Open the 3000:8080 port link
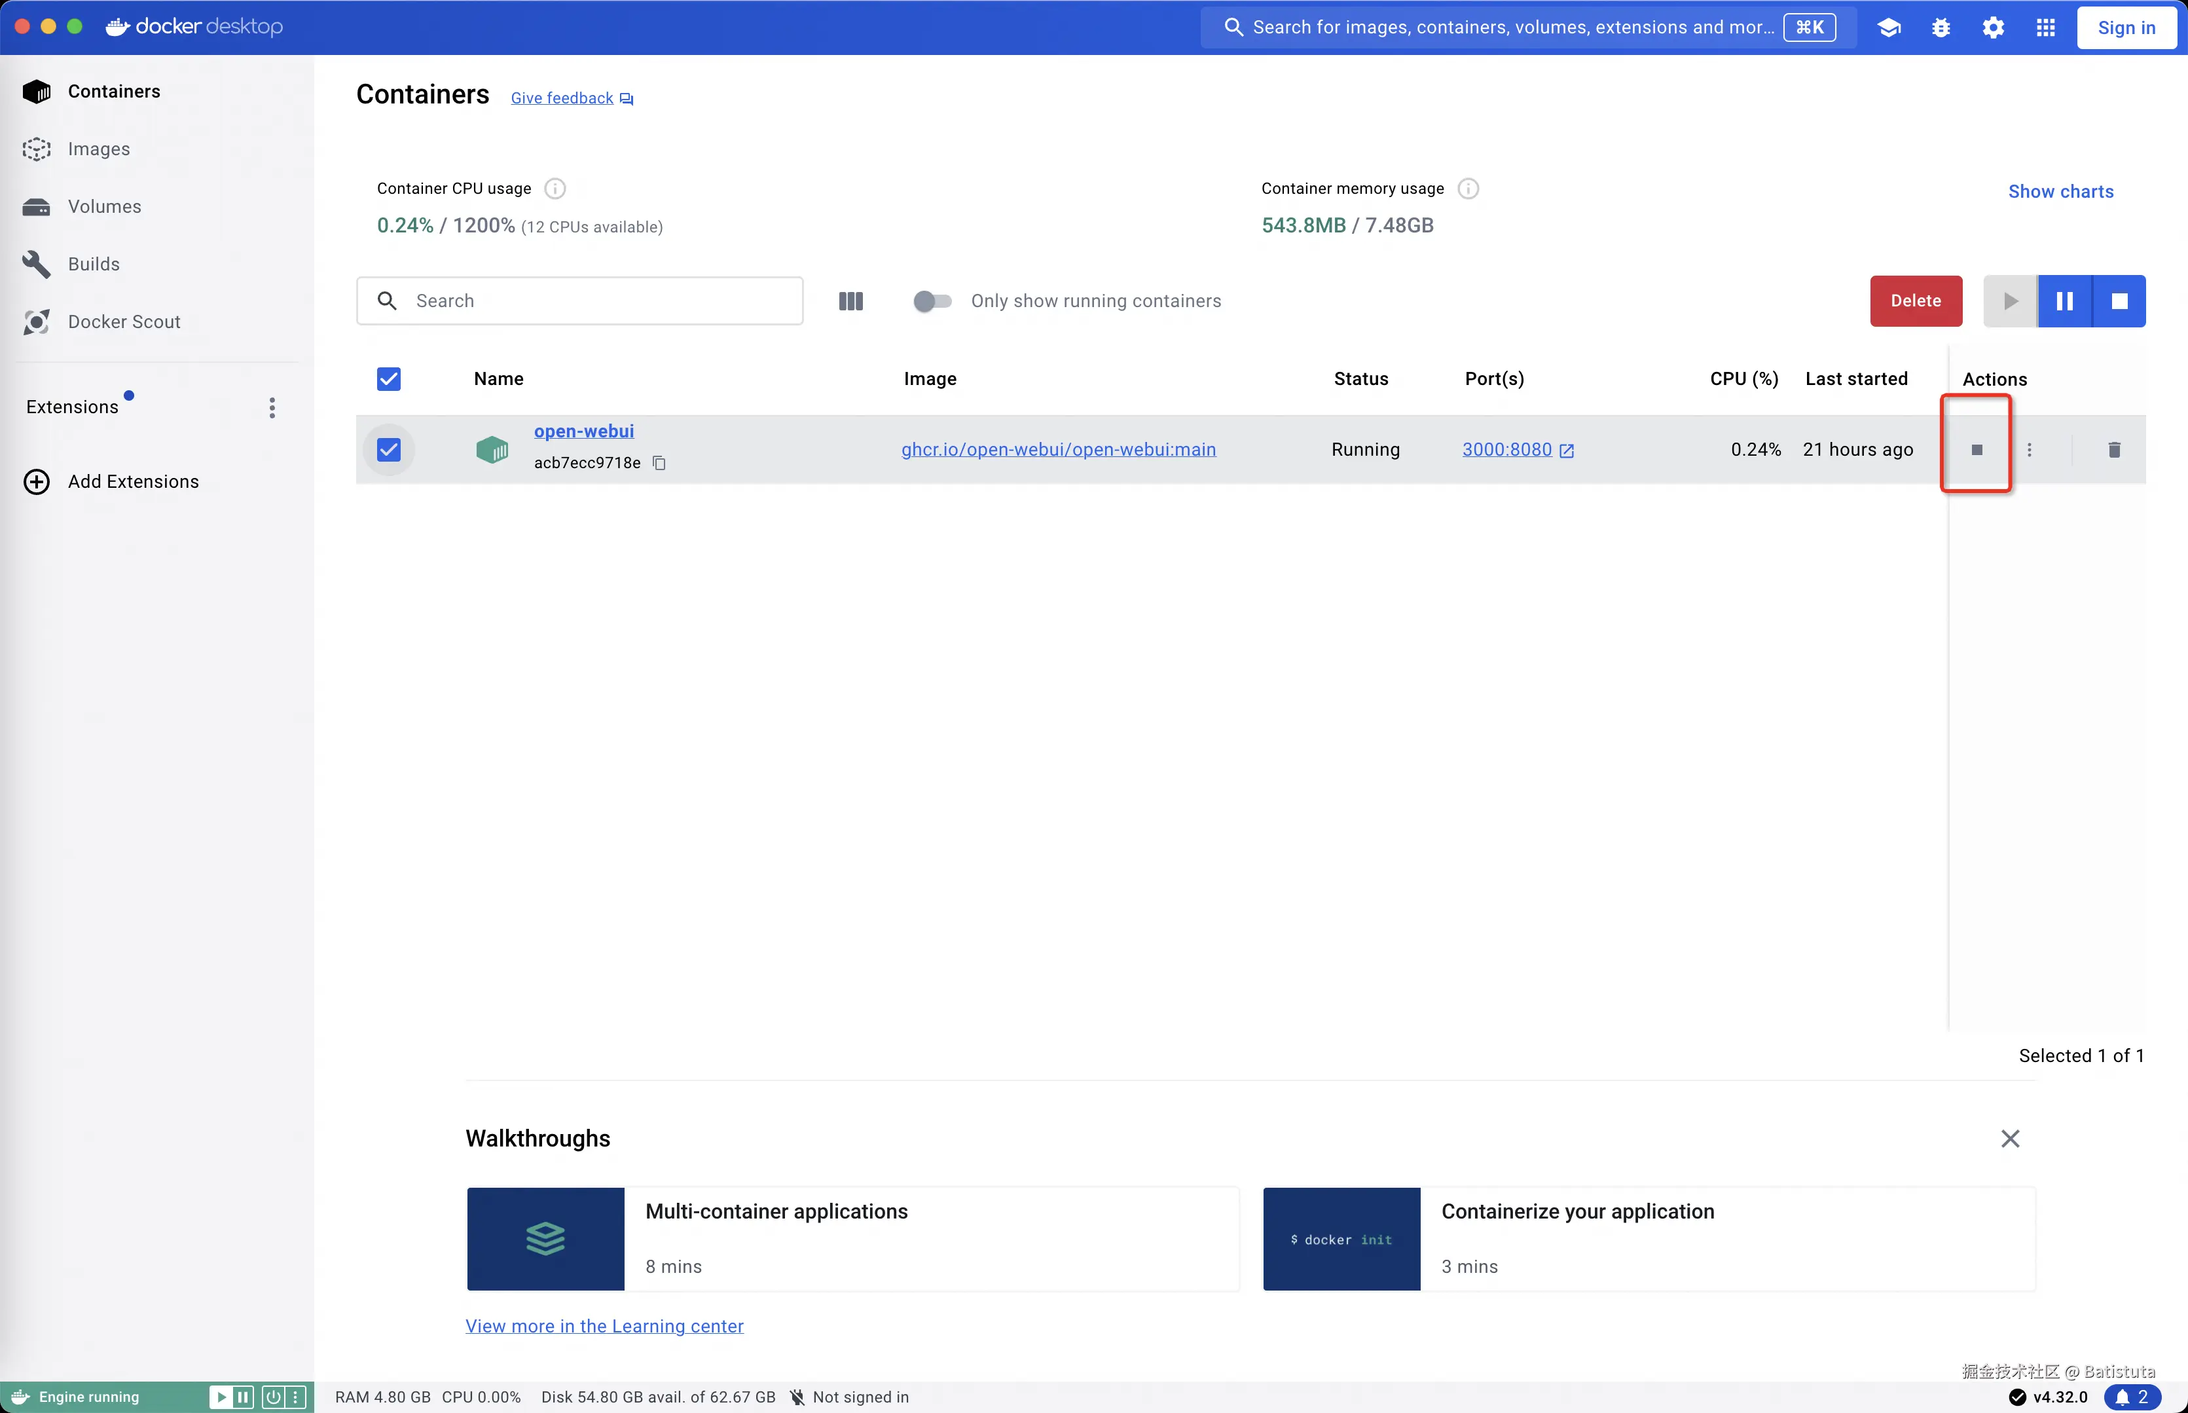Screen dimensions: 2188x1413 click(1507, 450)
